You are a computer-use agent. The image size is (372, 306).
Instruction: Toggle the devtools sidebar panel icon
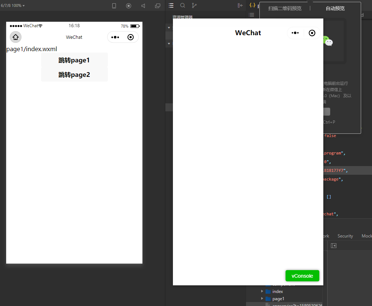333,245
